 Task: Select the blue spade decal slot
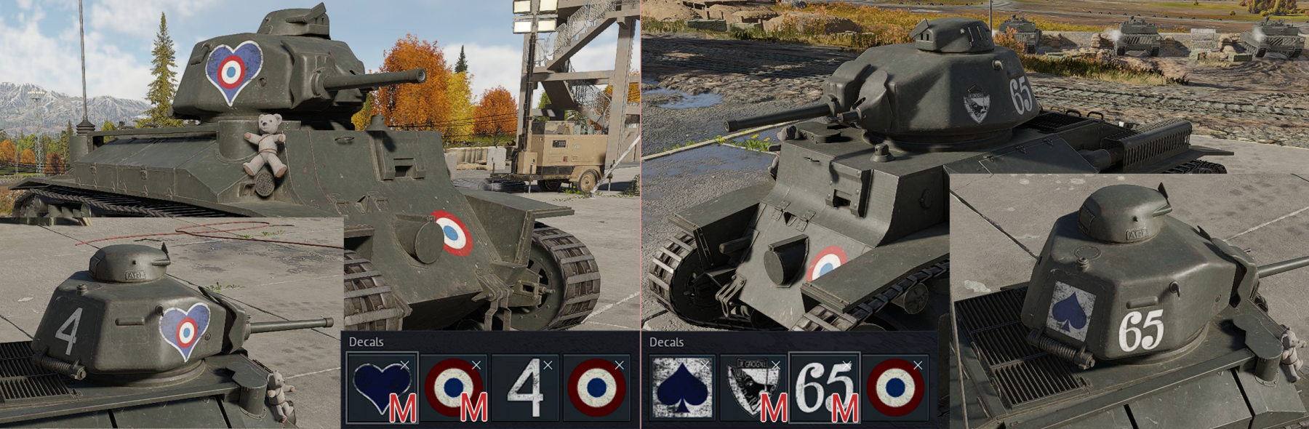point(681,388)
